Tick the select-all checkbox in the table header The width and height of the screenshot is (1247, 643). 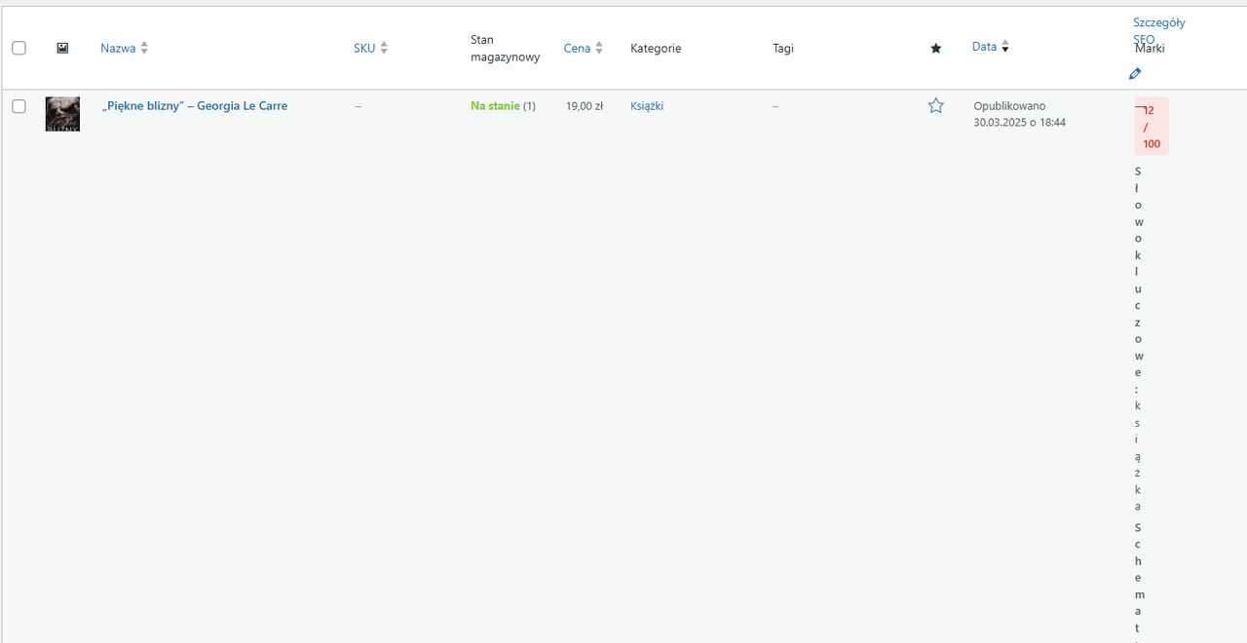[19, 48]
